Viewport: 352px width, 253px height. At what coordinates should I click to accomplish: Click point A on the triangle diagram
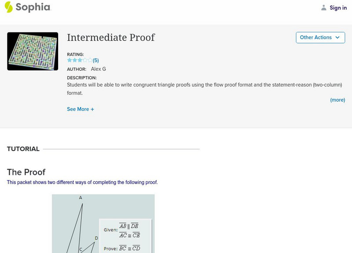(x=81, y=198)
